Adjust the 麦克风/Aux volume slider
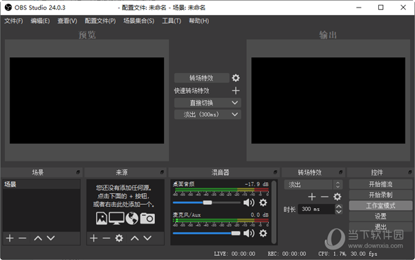415x260 pixels. (x=206, y=233)
